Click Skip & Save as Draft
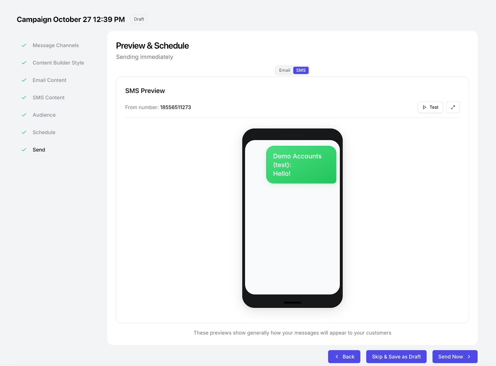Image resolution: width=496 pixels, height=366 pixels. [396, 356]
